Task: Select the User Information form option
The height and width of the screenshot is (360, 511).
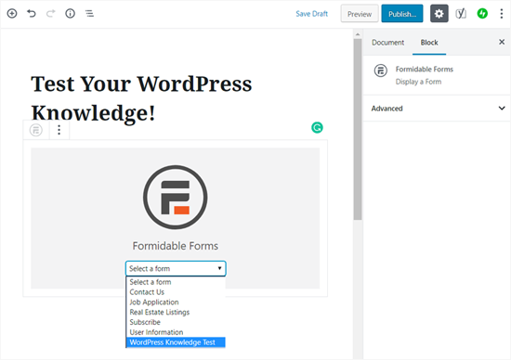Action: click(176, 332)
